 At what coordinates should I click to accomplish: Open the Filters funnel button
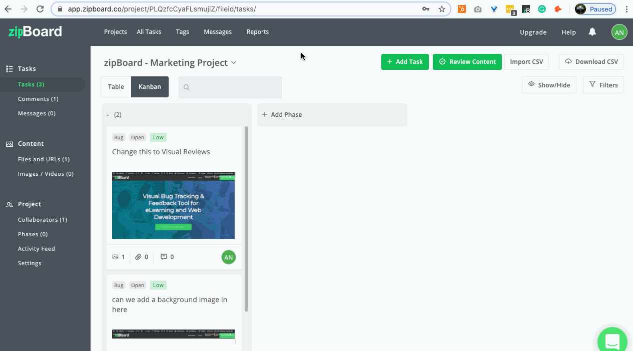tap(603, 85)
